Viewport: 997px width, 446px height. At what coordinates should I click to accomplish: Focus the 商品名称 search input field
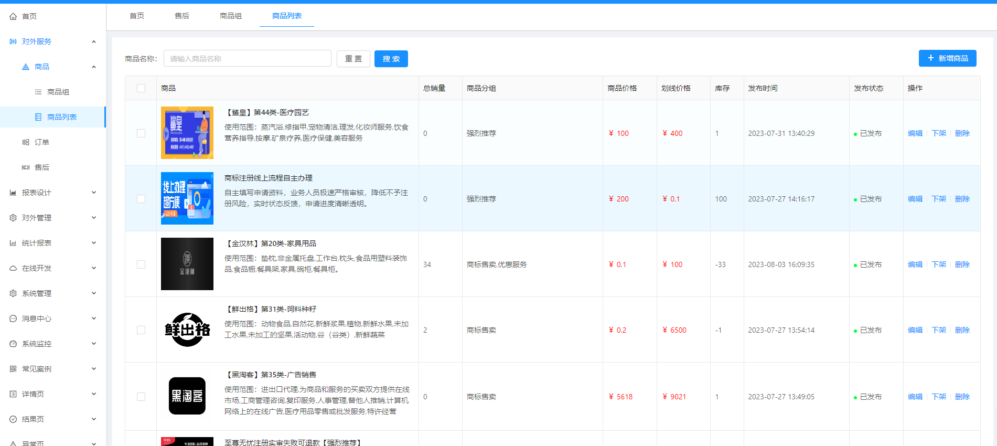(248, 59)
